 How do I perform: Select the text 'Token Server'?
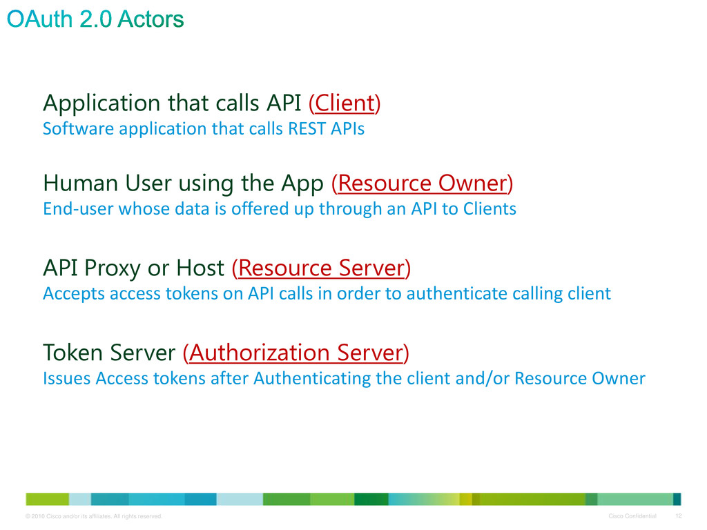click(x=109, y=353)
